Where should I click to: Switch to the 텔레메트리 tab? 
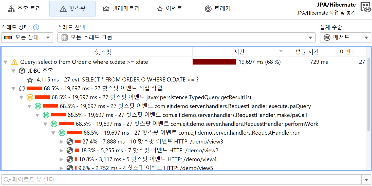[x=121, y=9]
